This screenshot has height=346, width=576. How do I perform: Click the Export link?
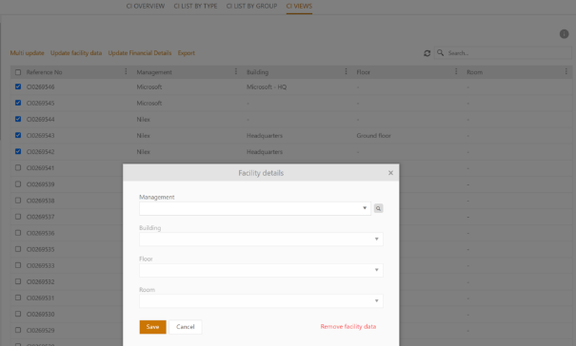point(187,53)
